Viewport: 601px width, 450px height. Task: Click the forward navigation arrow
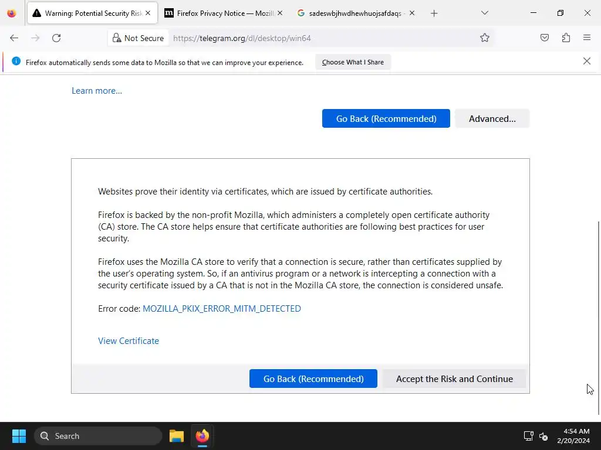click(35, 38)
